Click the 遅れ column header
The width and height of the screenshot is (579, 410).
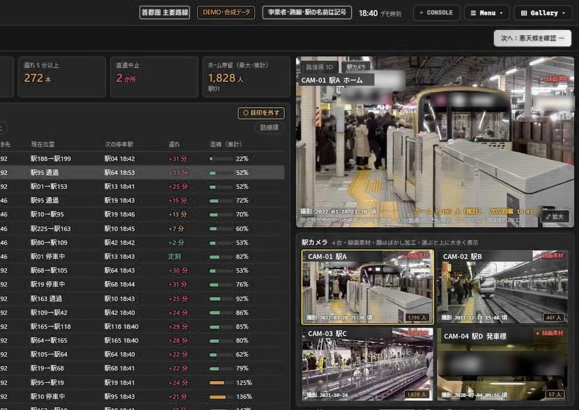point(174,144)
